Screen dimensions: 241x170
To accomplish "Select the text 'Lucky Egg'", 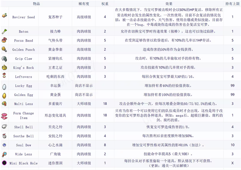I will point(23,86).
